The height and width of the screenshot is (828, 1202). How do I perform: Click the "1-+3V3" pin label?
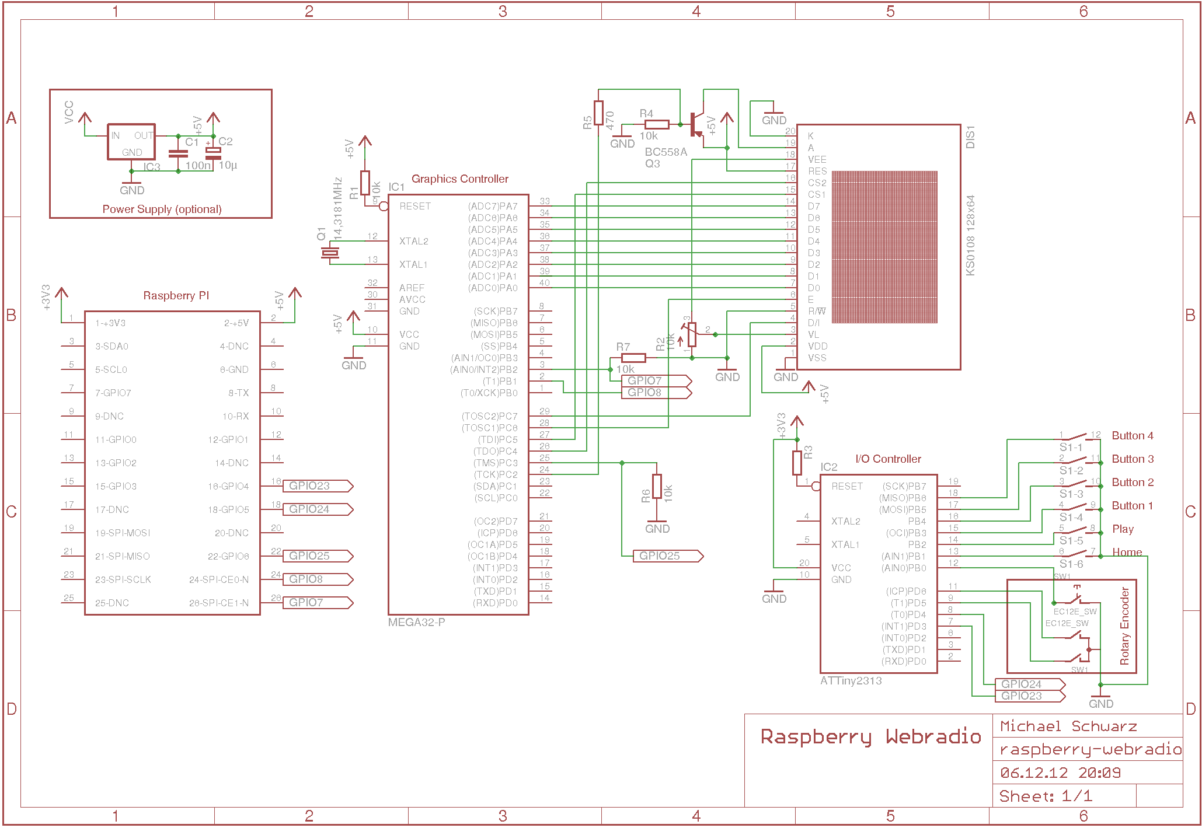click(110, 323)
